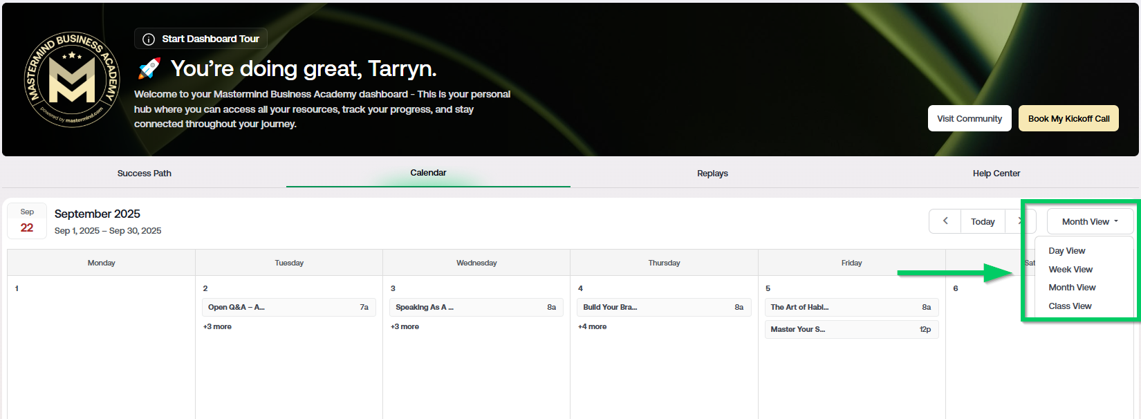Image resolution: width=1141 pixels, height=419 pixels.
Task: Click the info icon on Start Dashboard Tour
Action: [x=148, y=39]
